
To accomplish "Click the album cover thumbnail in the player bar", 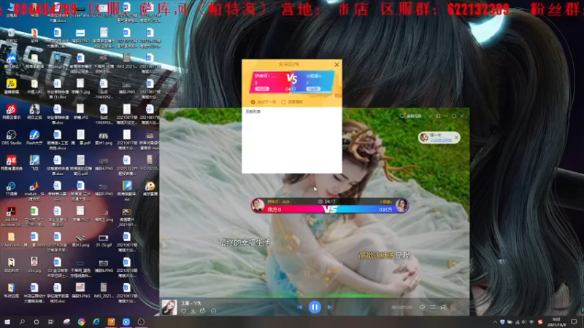I will click(x=169, y=307).
